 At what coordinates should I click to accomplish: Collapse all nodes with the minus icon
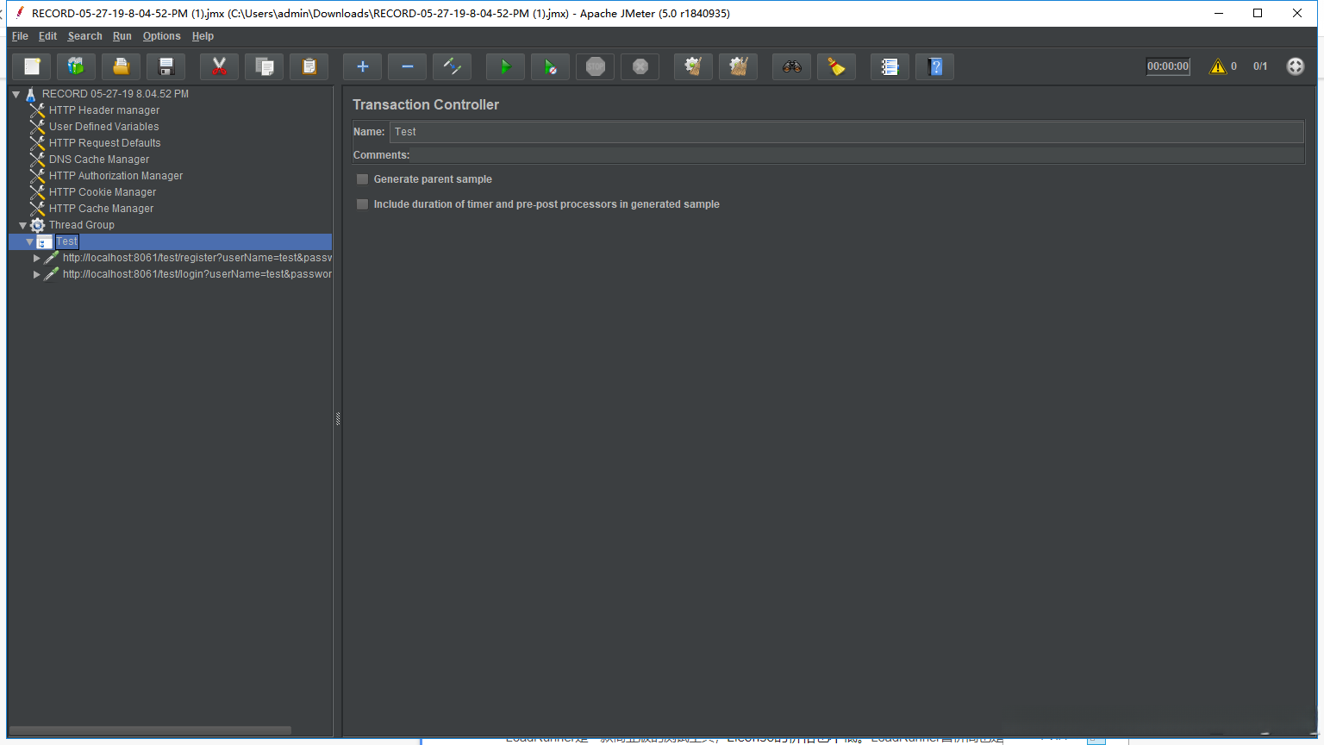coord(408,66)
